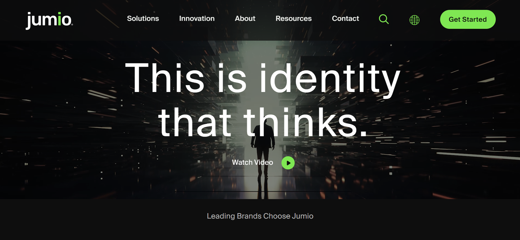Play video with green play button
The height and width of the screenshot is (240, 520).
[x=288, y=163]
